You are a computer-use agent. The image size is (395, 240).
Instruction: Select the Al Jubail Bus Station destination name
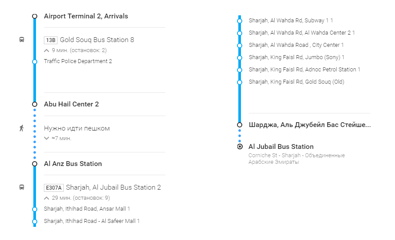coord(281,147)
